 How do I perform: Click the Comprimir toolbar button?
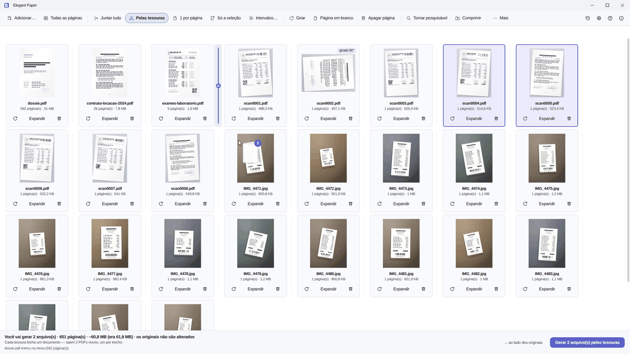point(468,18)
